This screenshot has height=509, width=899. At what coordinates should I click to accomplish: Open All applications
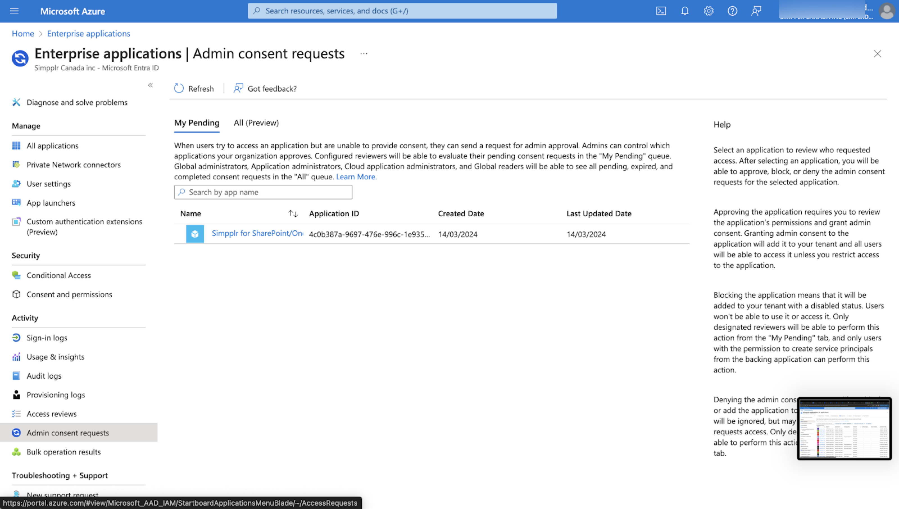point(53,146)
